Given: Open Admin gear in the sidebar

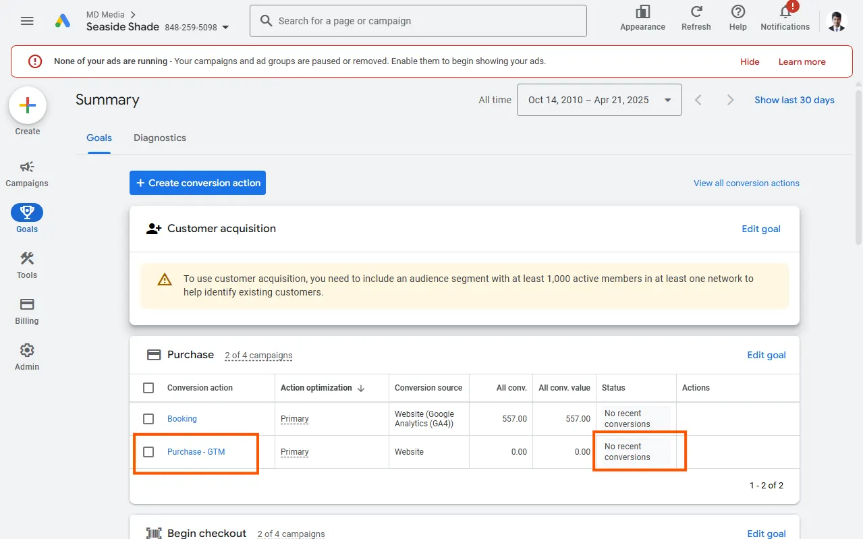Looking at the screenshot, I should [x=27, y=357].
